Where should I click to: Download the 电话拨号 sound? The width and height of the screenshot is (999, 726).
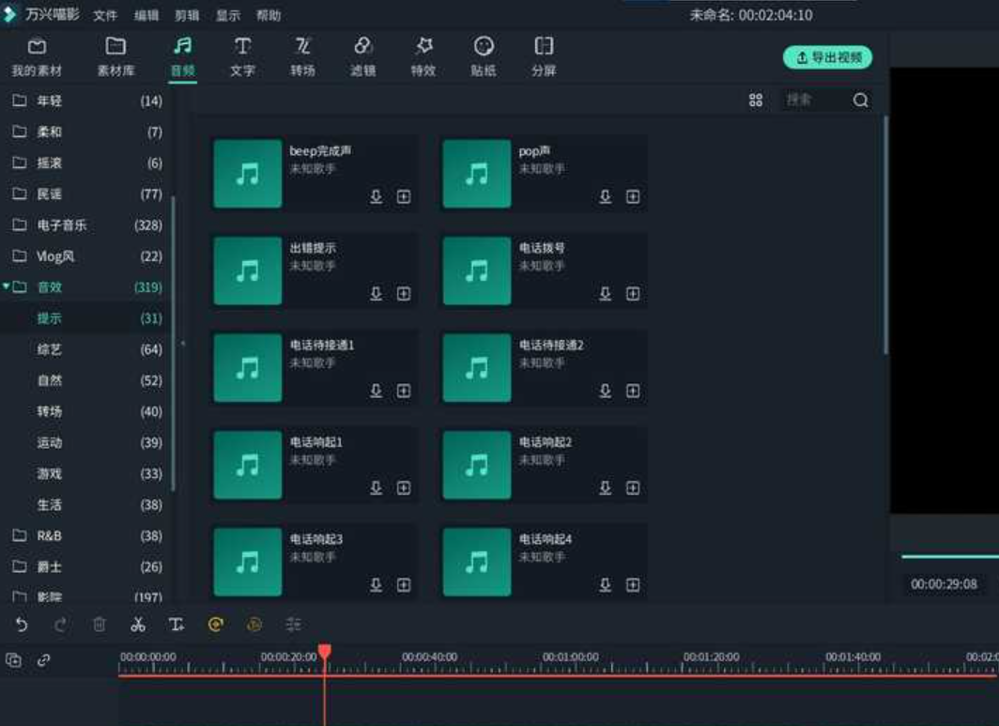point(606,293)
